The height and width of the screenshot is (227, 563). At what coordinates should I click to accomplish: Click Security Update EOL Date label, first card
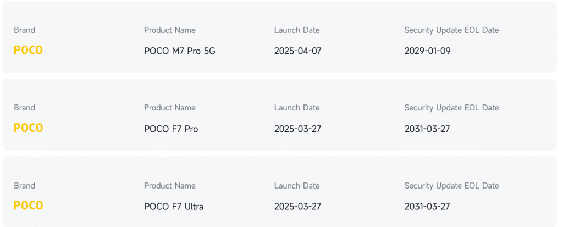pyautogui.click(x=452, y=30)
